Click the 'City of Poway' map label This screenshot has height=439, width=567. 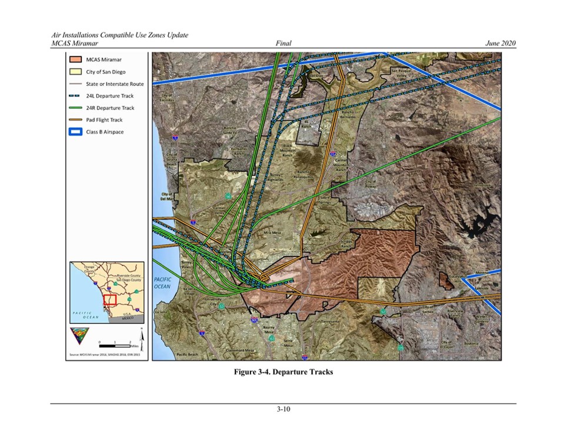click(371, 184)
